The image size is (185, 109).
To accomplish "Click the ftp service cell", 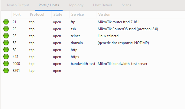I will [x=73, y=22].
